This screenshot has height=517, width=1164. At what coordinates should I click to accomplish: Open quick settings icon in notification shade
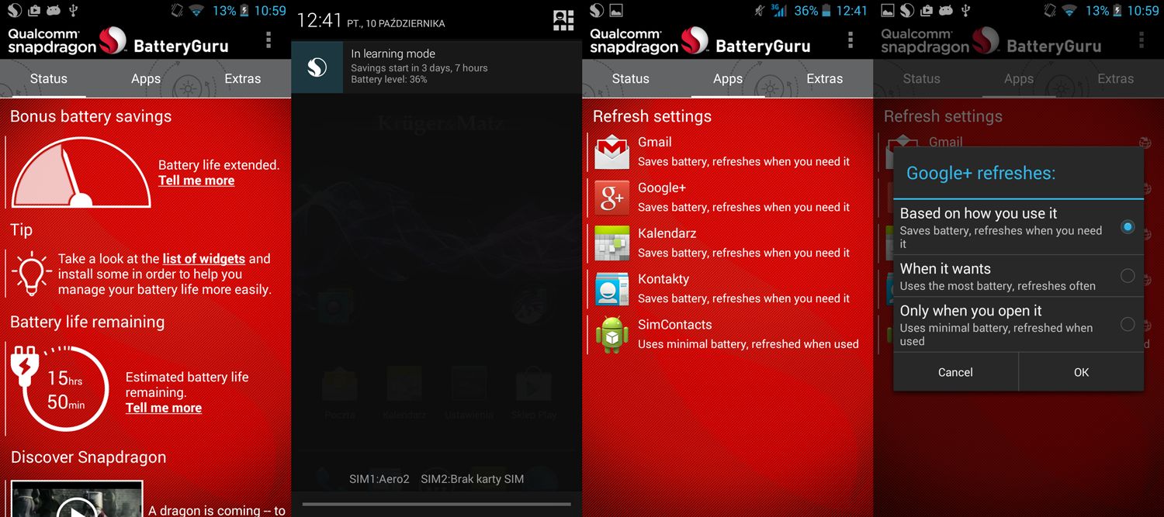pos(563,20)
